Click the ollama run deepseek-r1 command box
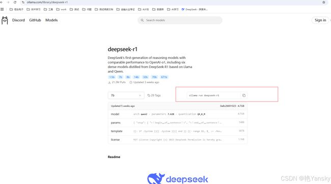The width and height of the screenshot is (331, 184). click(x=213, y=96)
